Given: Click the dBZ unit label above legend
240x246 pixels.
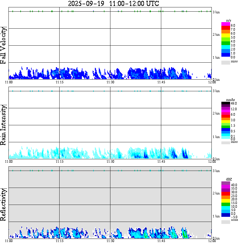Looking at the screenshot, I should 229,179.
